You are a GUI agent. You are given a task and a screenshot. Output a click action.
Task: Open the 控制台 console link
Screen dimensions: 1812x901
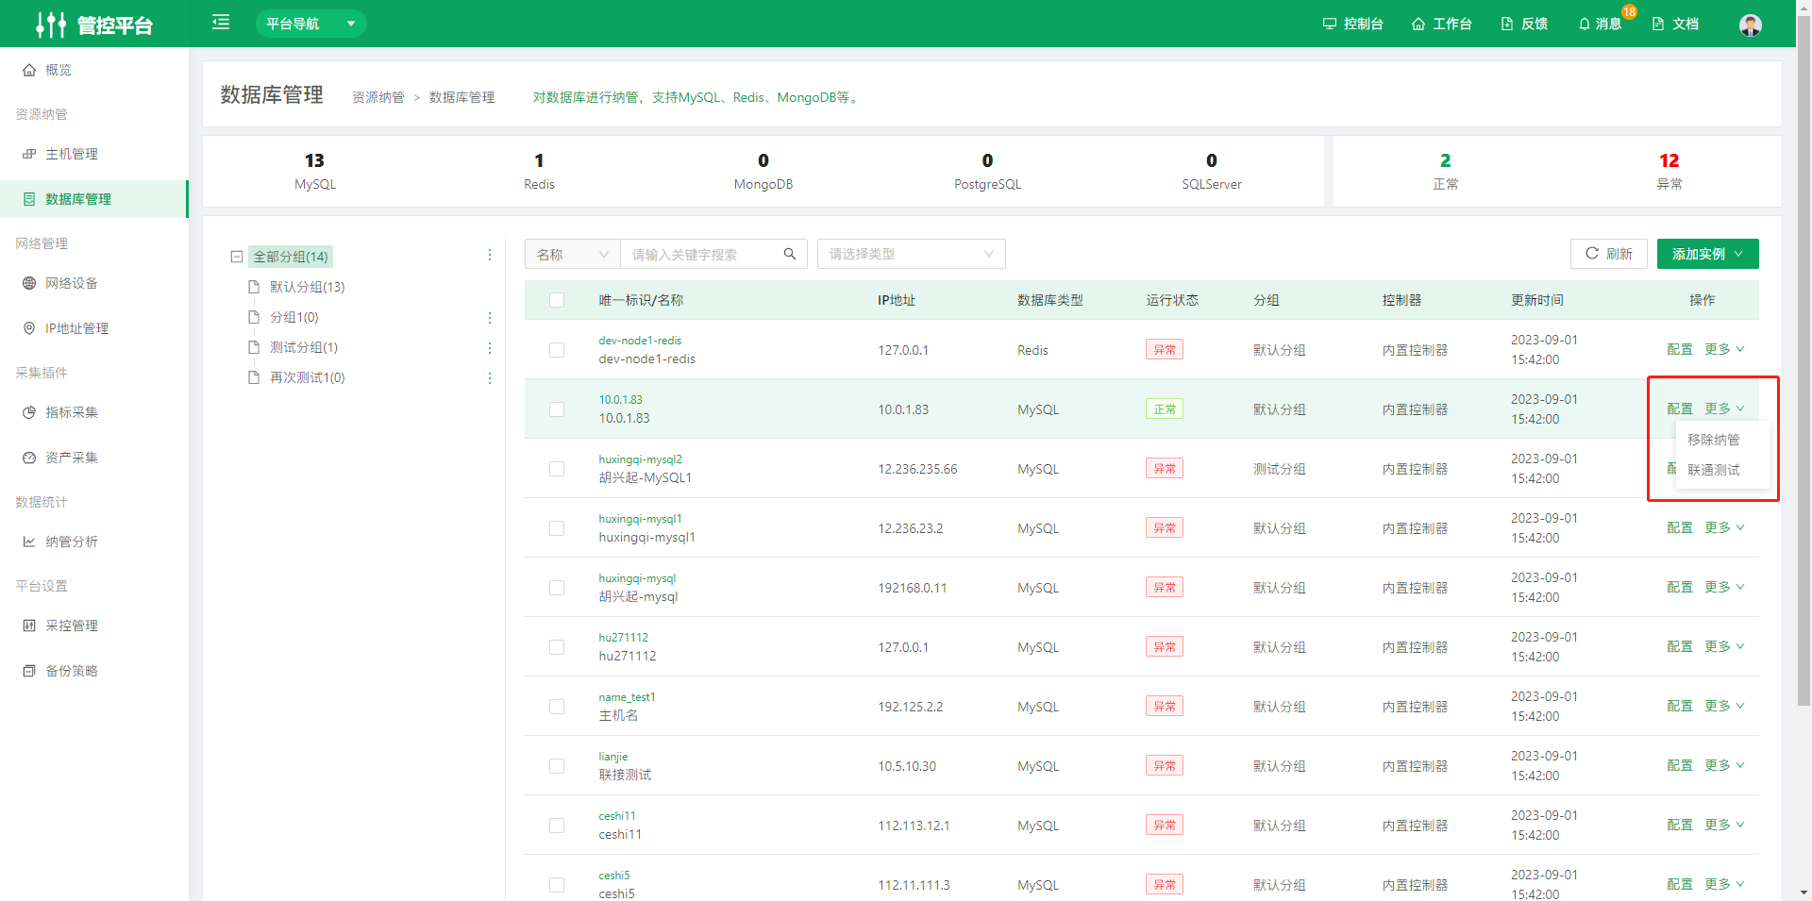coord(1352,24)
